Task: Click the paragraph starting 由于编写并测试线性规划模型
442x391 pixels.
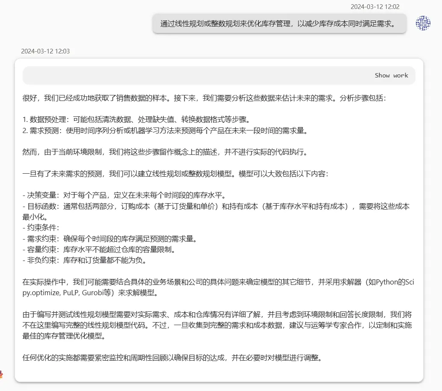Action: pos(217,325)
